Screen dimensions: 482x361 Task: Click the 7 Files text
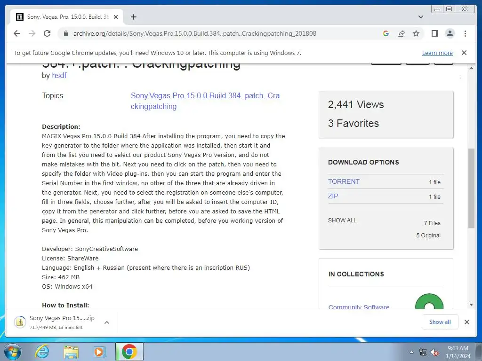432,223
